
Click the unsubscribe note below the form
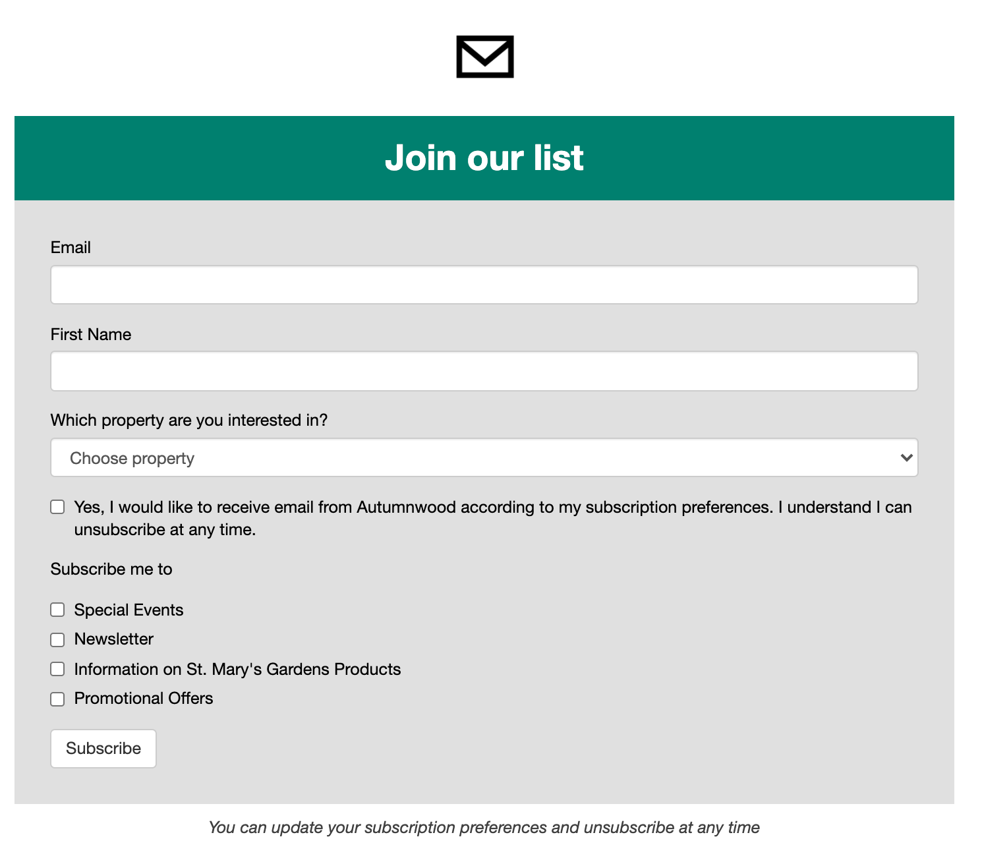[484, 828]
